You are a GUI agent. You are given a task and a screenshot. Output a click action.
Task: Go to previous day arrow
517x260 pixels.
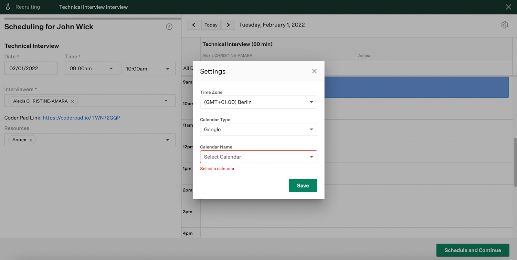tap(194, 25)
